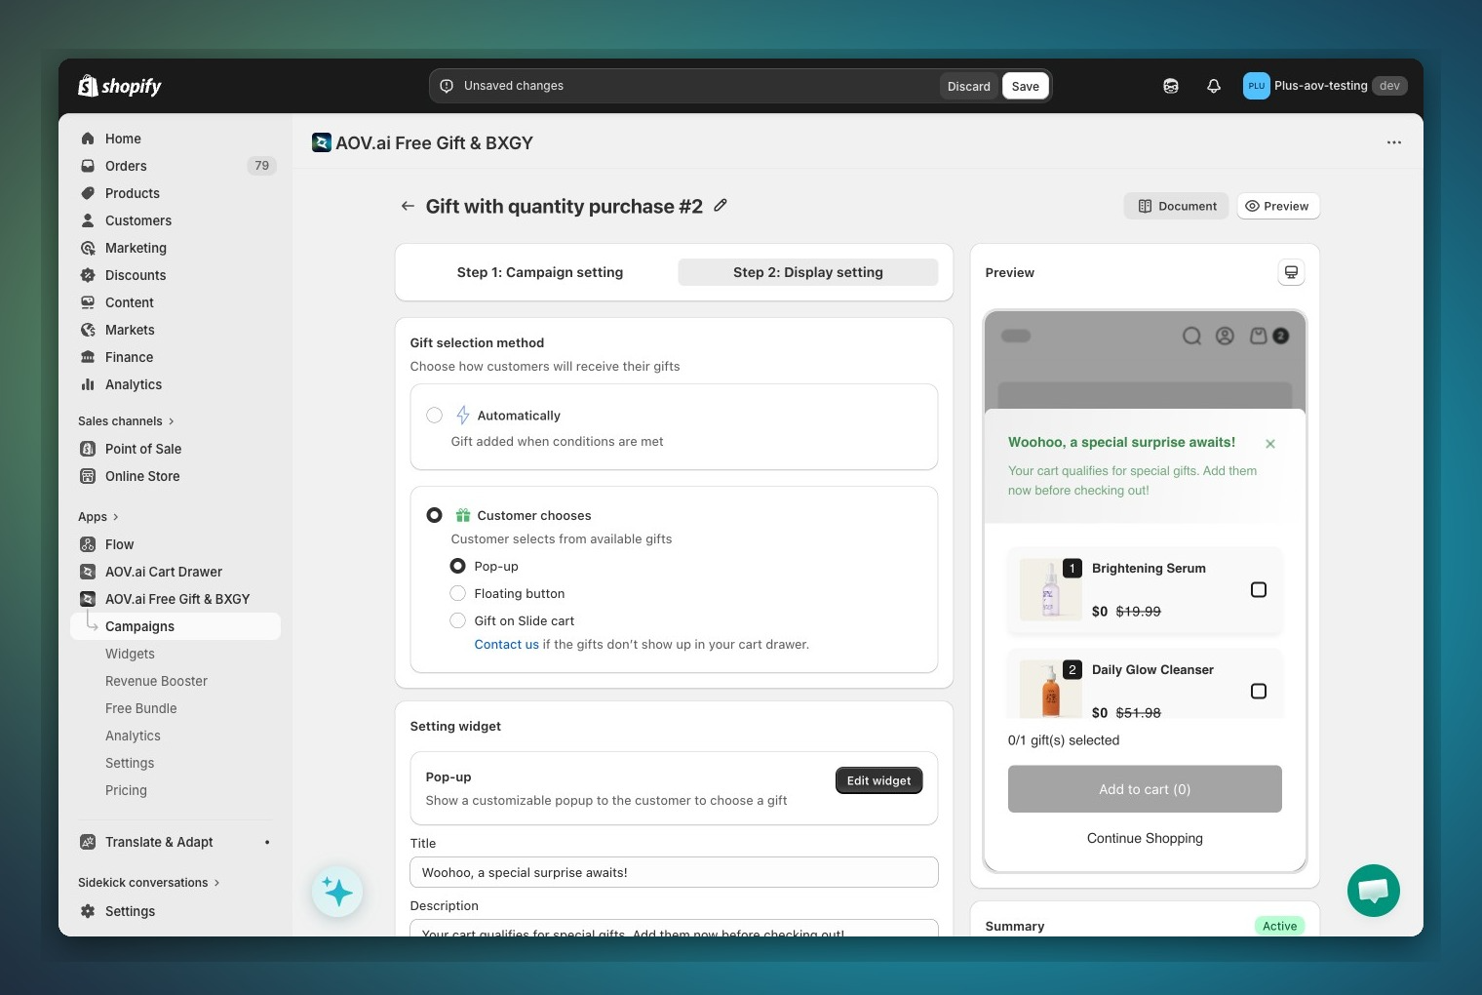Check the Brightening Serum gift checkbox
This screenshot has width=1482, height=995.
[x=1258, y=590]
